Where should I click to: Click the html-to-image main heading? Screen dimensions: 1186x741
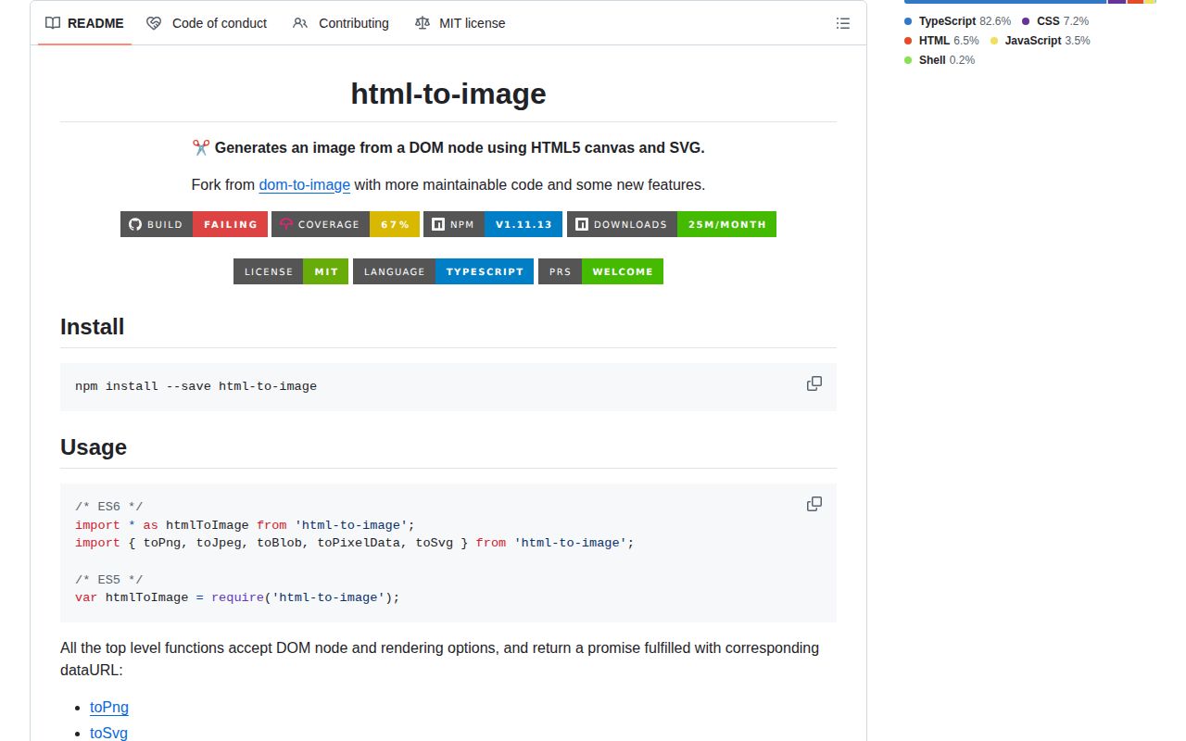pyautogui.click(x=448, y=94)
